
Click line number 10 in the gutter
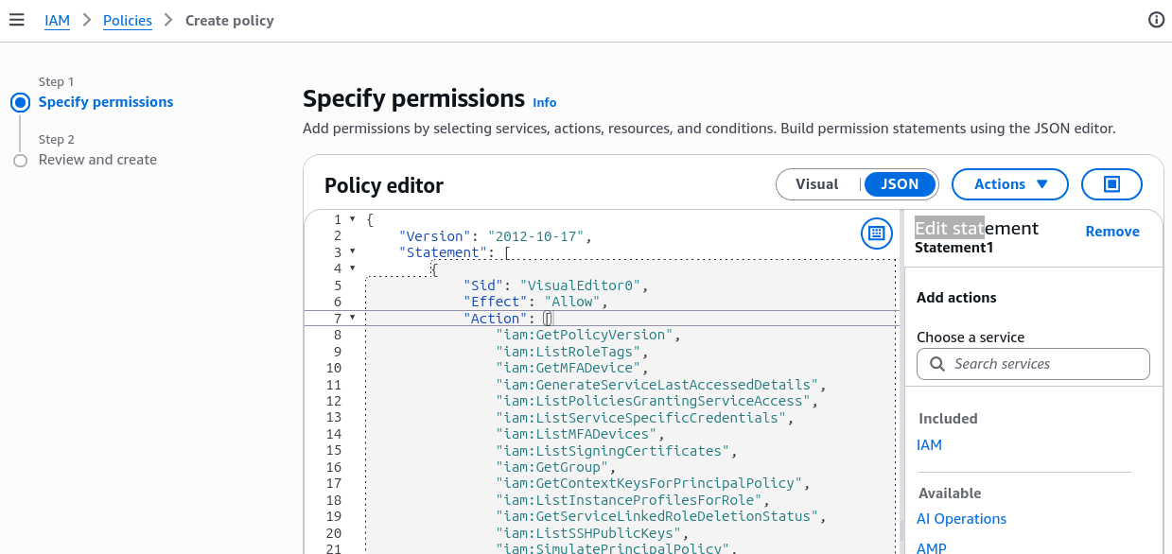coord(334,368)
